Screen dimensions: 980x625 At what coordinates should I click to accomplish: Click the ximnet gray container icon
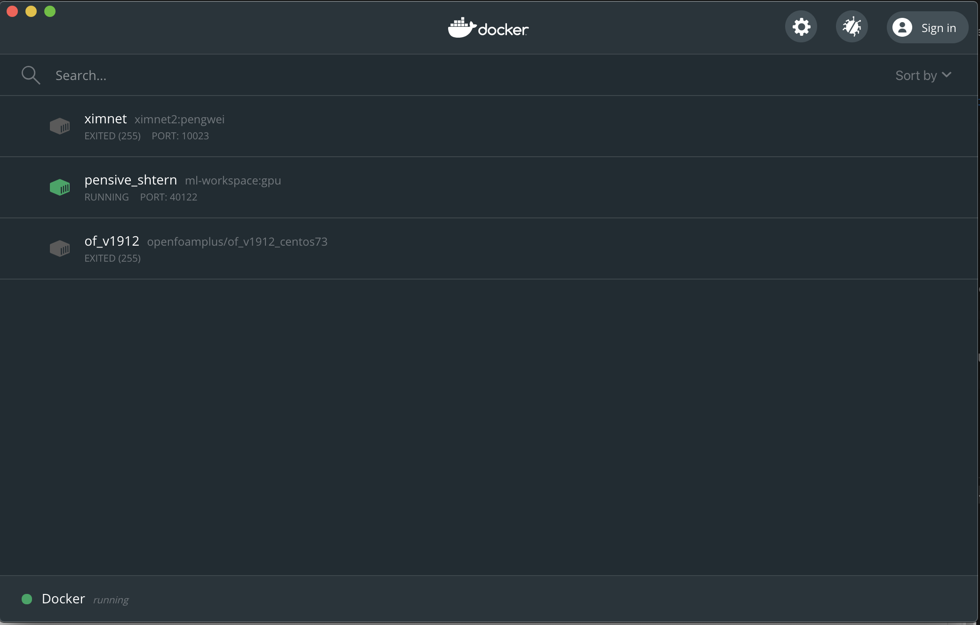click(x=60, y=126)
